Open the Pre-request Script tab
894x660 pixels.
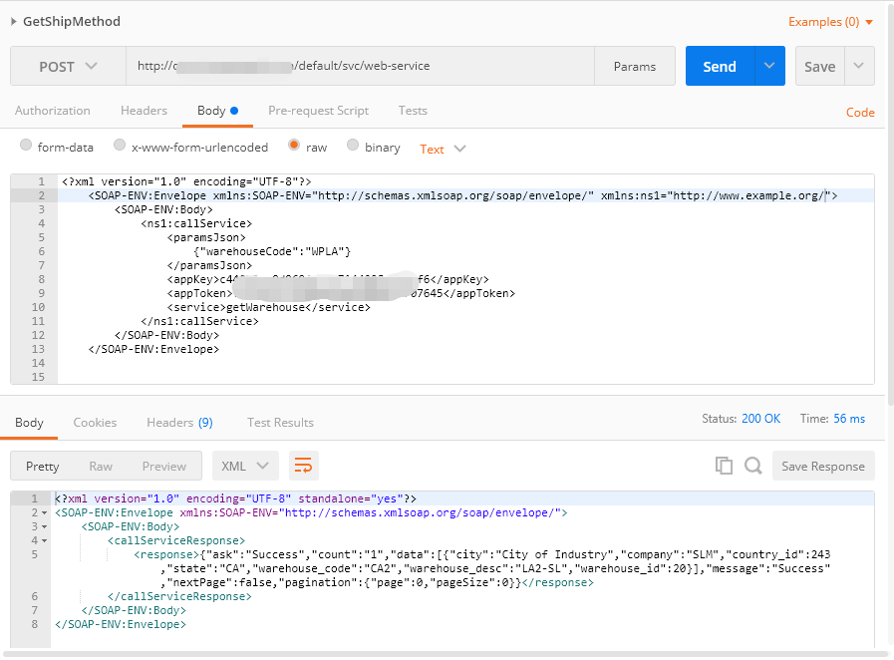(318, 111)
